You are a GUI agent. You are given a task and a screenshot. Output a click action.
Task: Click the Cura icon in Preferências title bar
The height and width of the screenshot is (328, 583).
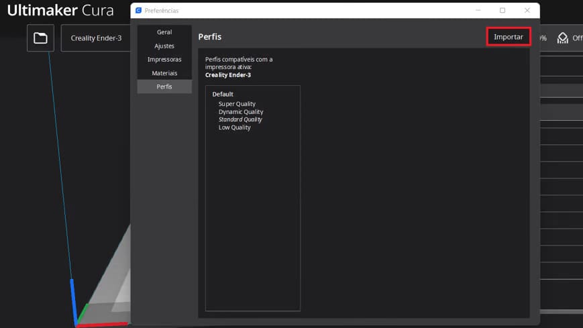tap(138, 11)
